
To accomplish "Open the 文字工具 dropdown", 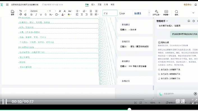I will point(156,13).
